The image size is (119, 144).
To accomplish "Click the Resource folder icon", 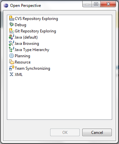I will [11, 62].
